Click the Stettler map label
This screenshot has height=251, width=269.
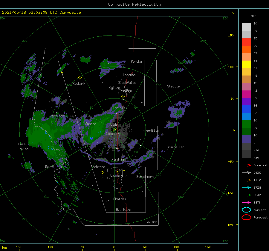point(174,86)
